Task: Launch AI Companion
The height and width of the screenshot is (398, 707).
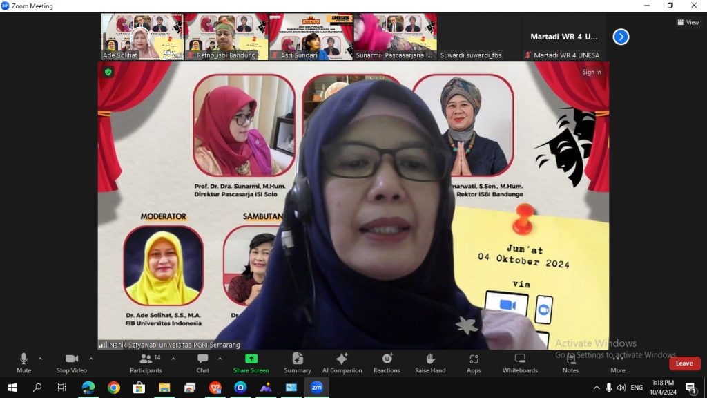Action: click(x=342, y=363)
